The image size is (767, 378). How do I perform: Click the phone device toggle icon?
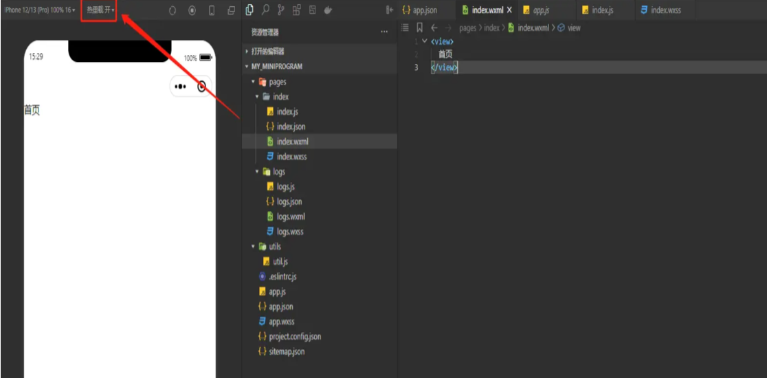212,10
